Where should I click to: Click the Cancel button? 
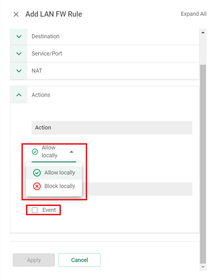tap(80, 260)
